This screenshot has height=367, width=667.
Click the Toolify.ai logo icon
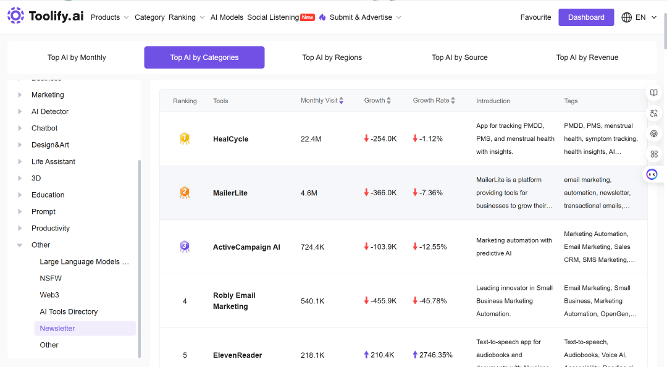(x=15, y=15)
